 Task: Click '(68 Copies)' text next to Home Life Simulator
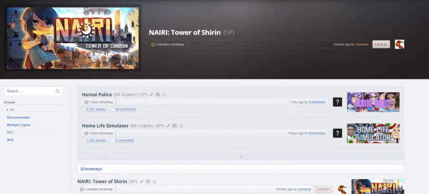(142, 126)
